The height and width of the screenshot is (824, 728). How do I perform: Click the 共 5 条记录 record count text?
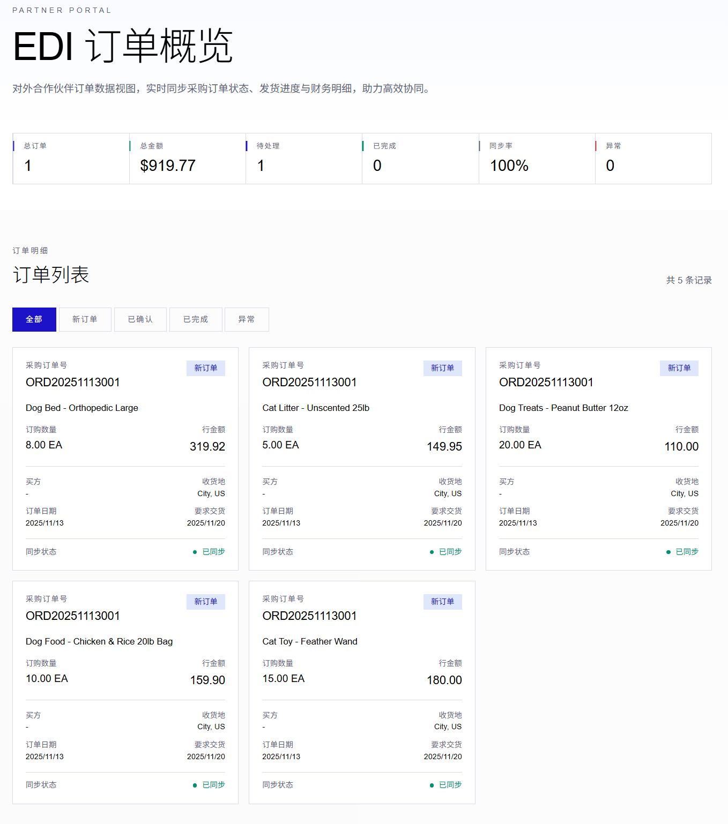(x=689, y=280)
